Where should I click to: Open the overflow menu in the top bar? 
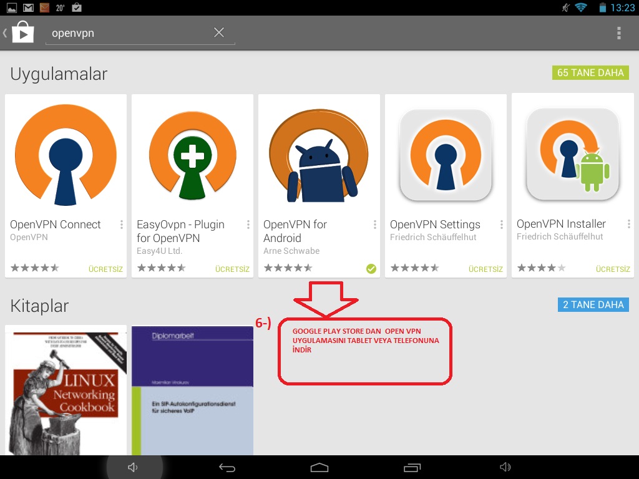click(x=618, y=33)
